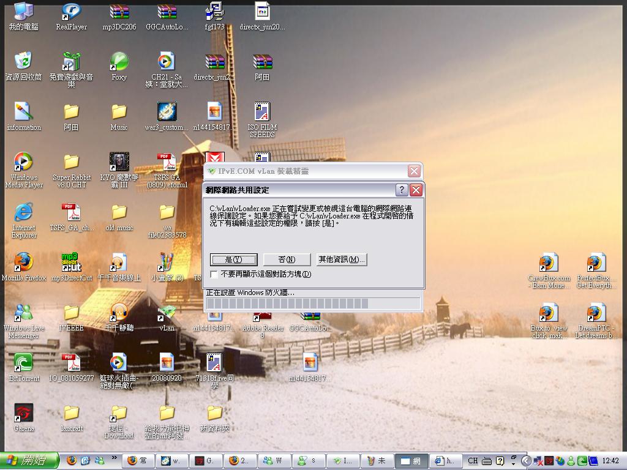The width and height of the screenshot is (627, 470).
Task: Check the 不要再顯示這個對話方塊 checkbox
Action: pyautogui.click(x=214, y=274)
